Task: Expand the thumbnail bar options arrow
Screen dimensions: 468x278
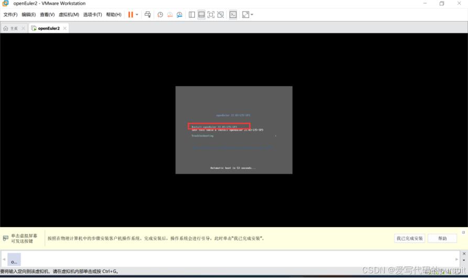Action: coord(464,260)
